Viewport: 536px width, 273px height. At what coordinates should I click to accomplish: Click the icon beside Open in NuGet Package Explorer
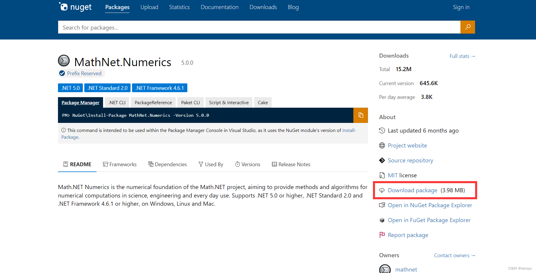point(382,205)
